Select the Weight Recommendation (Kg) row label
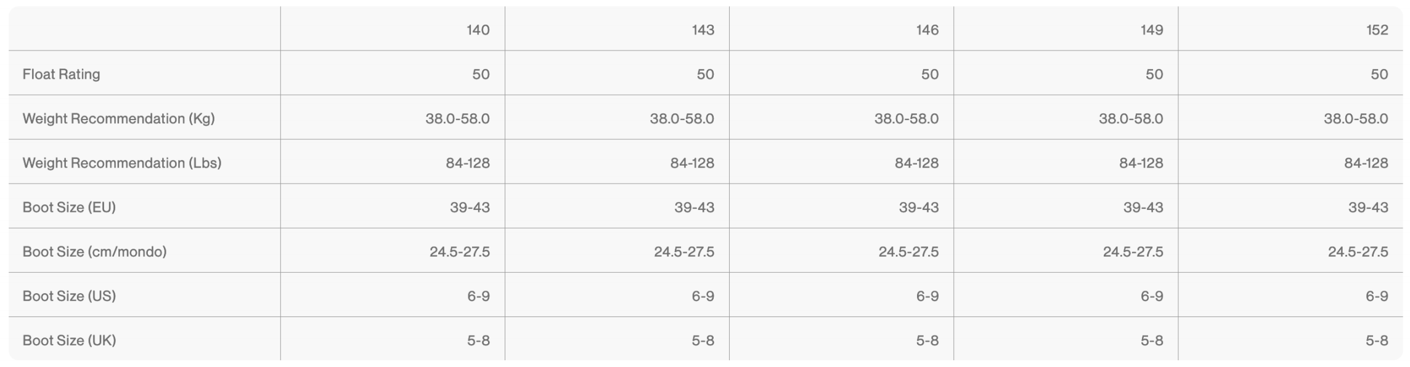 coord(118,118)
